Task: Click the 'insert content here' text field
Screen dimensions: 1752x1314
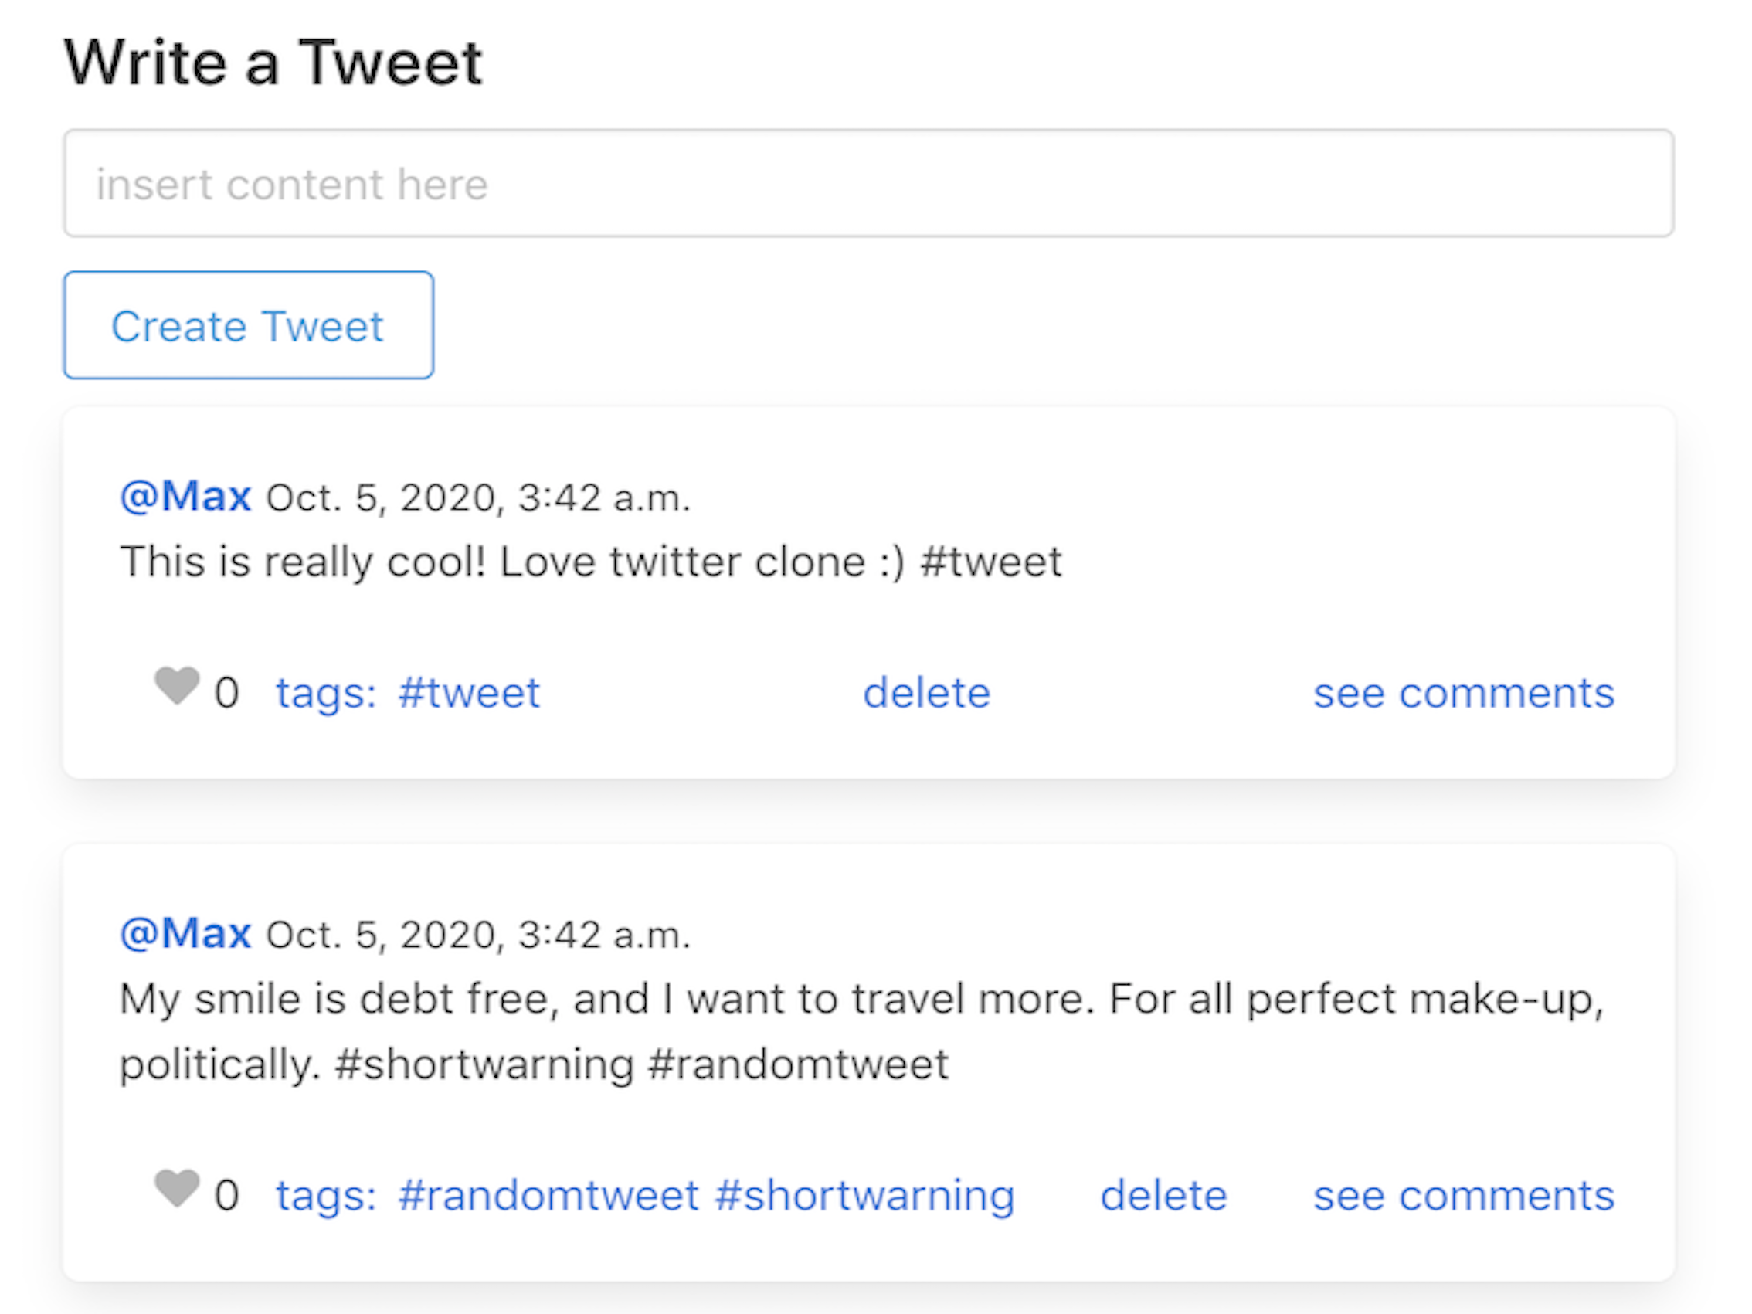Action: coord(869,183)
